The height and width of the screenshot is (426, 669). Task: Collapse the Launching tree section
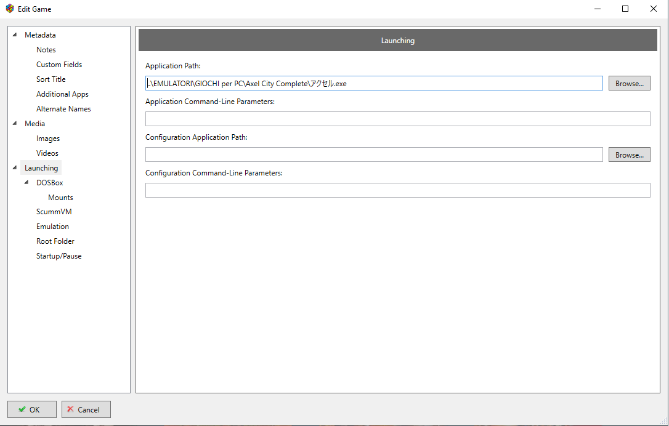pyautogui.click(x=15, y=167)
